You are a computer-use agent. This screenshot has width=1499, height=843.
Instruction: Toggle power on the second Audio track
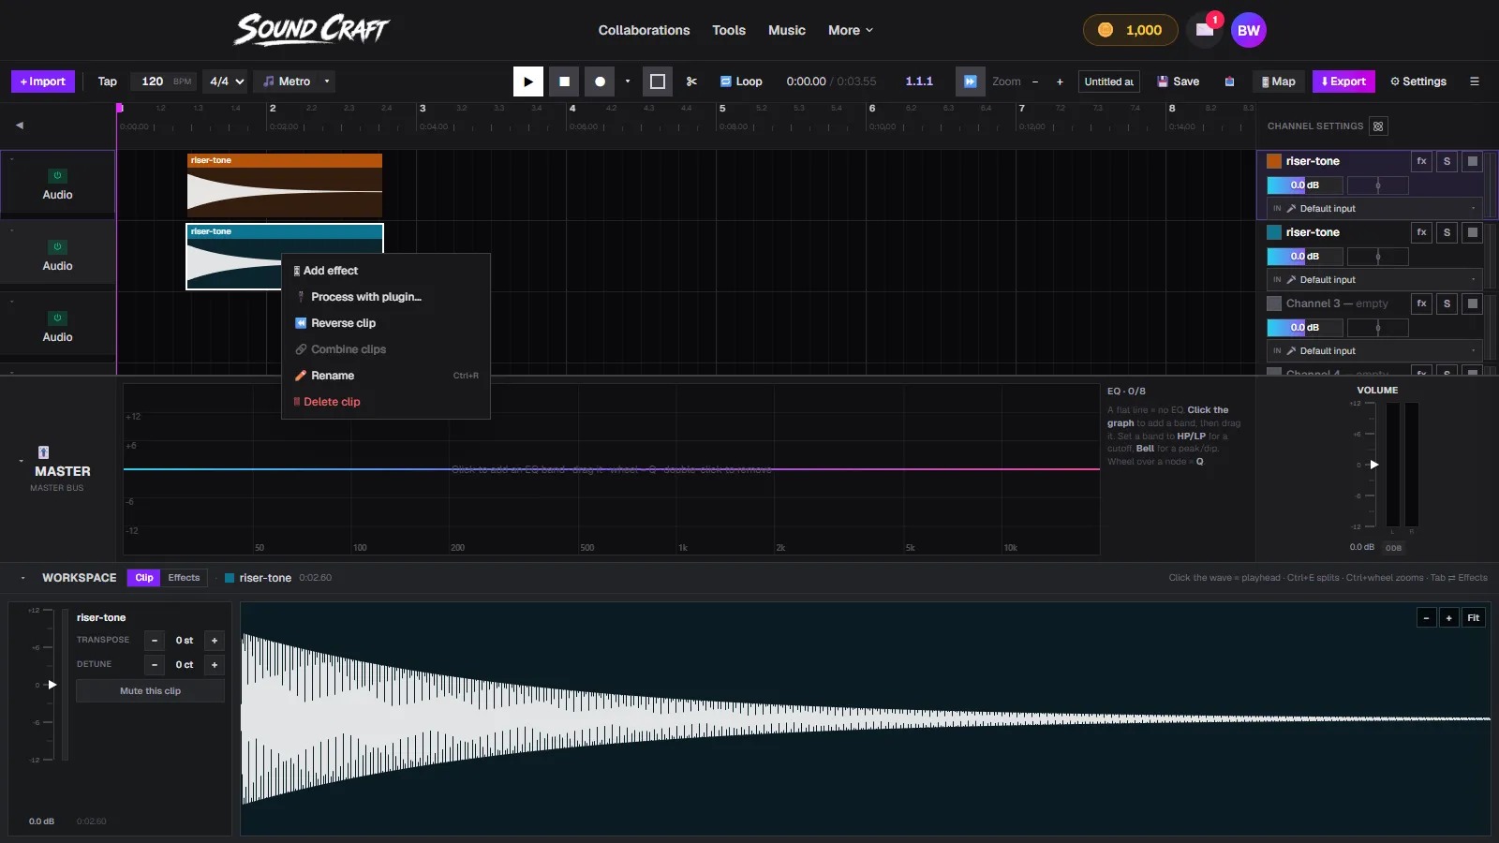pyautogui.click(x=57, y=246)
